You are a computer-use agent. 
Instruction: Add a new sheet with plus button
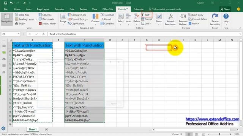(47, 130)
